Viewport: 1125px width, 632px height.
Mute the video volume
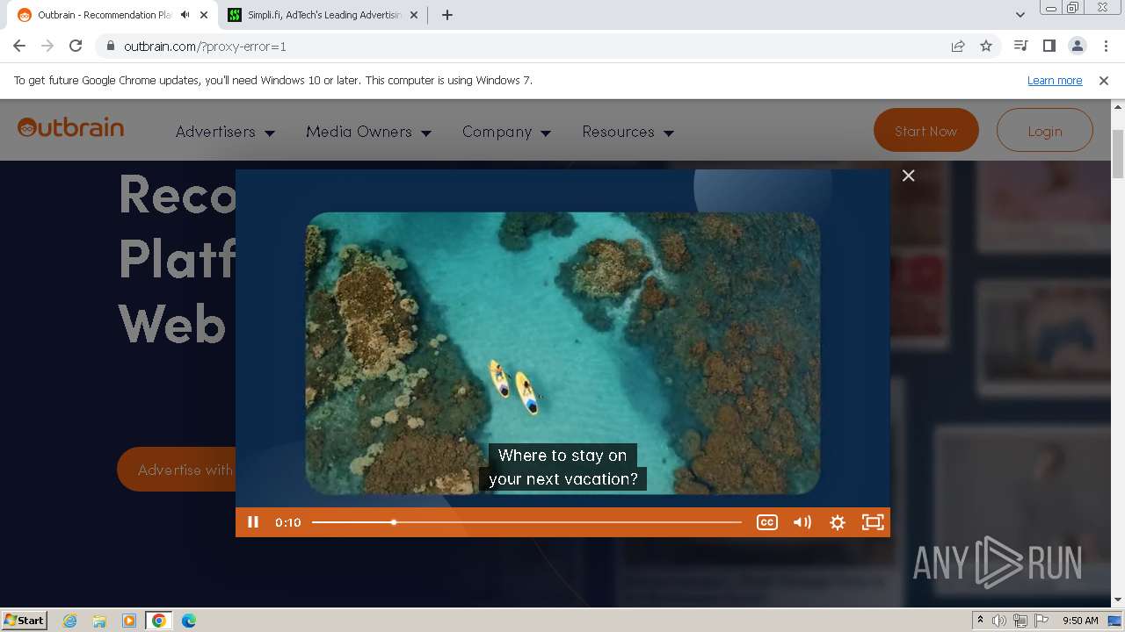click(x=802, y=522)
